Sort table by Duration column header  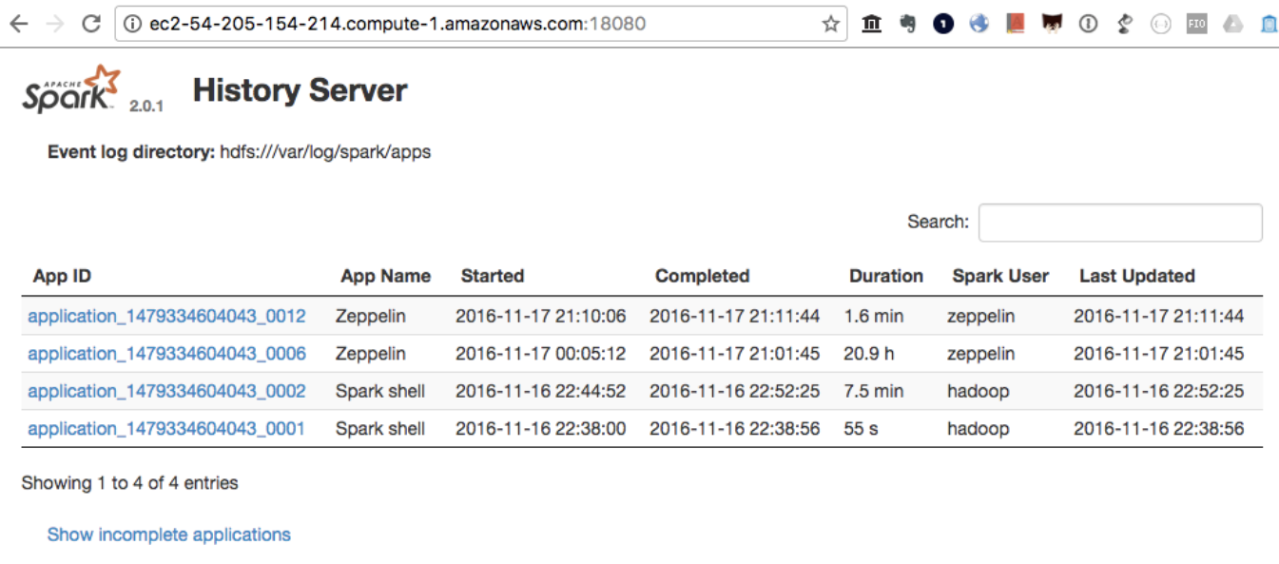pyautogui.click(x=885, y=276)
